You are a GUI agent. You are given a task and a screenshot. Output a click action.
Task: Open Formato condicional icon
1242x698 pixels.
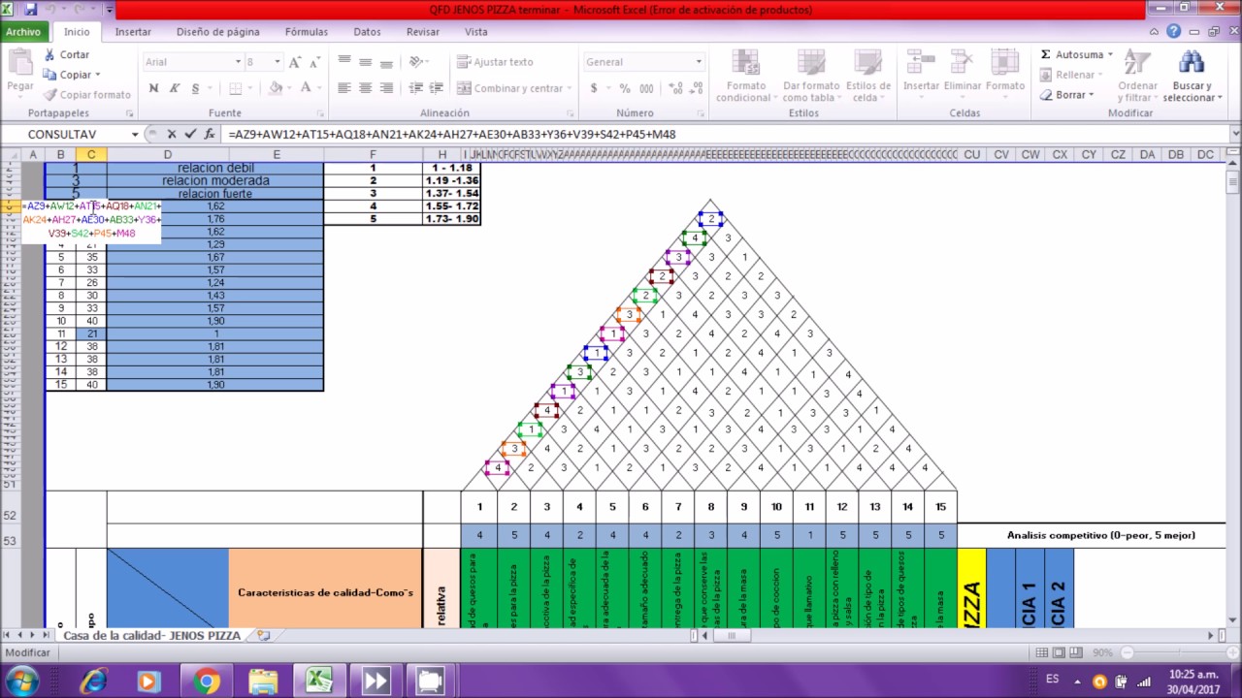click(744, 62)
